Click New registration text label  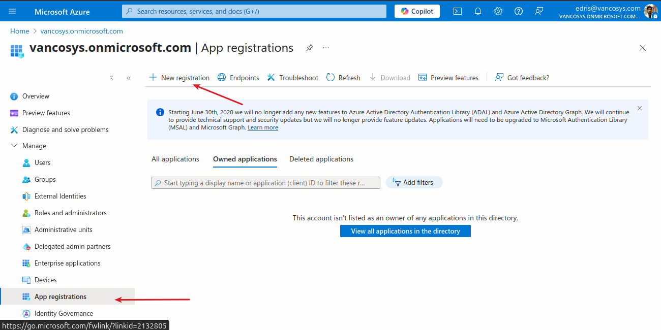185,78
